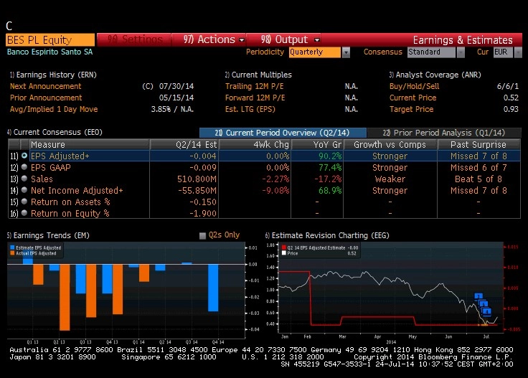The image size is (528, 378).
Task: Click the YoY Gr column header
Action: 317,144
